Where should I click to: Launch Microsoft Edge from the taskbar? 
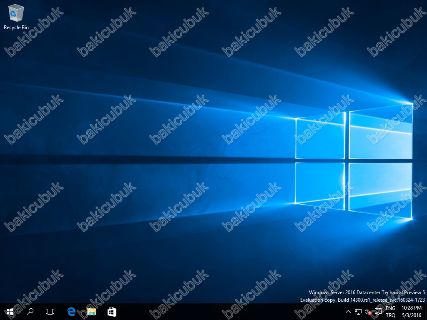coord(71,312)
